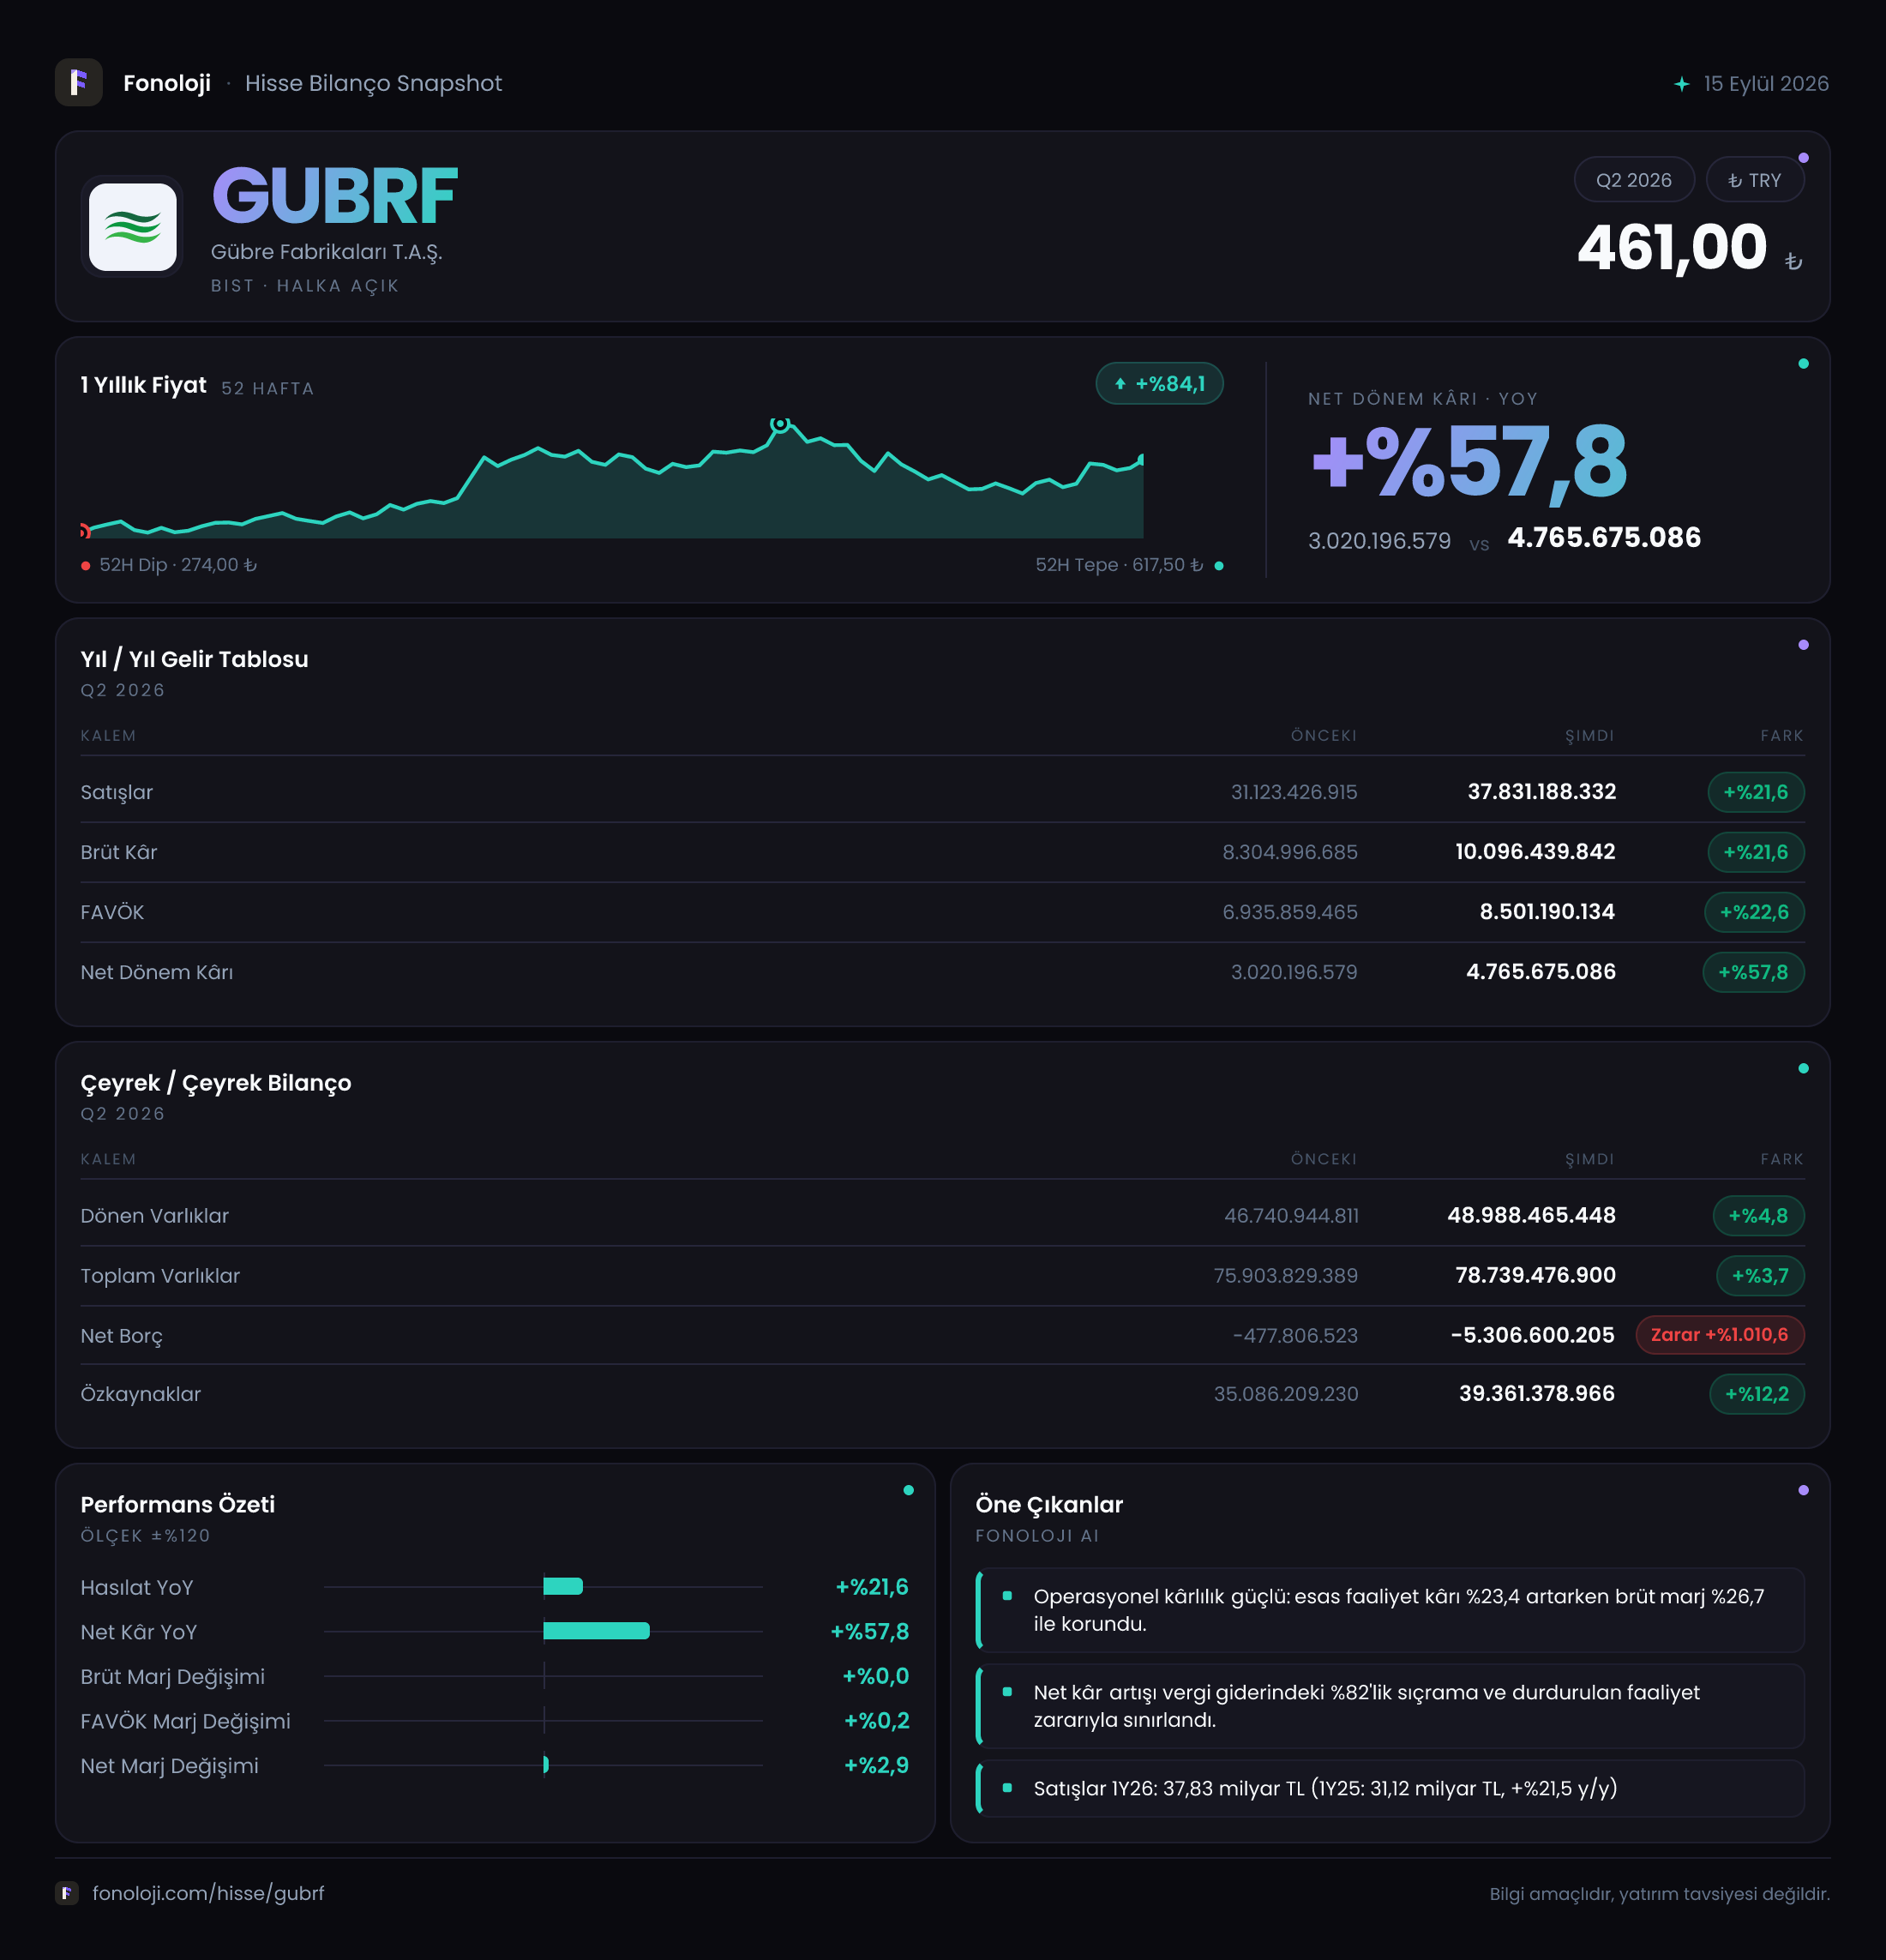Viewport: 1886px width, 1960px height.
Task: Select the TRY currency pill
Action: tap(1755, 180)
